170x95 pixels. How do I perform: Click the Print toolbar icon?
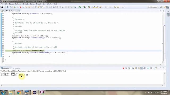pos(54,7)
